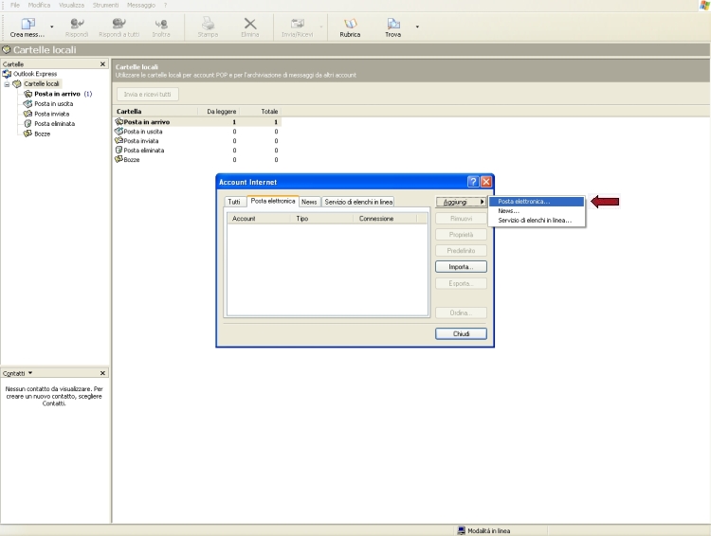Screen dimensions: 711x536
Task: Click the Aggiungi button
Action: point(461,202)
